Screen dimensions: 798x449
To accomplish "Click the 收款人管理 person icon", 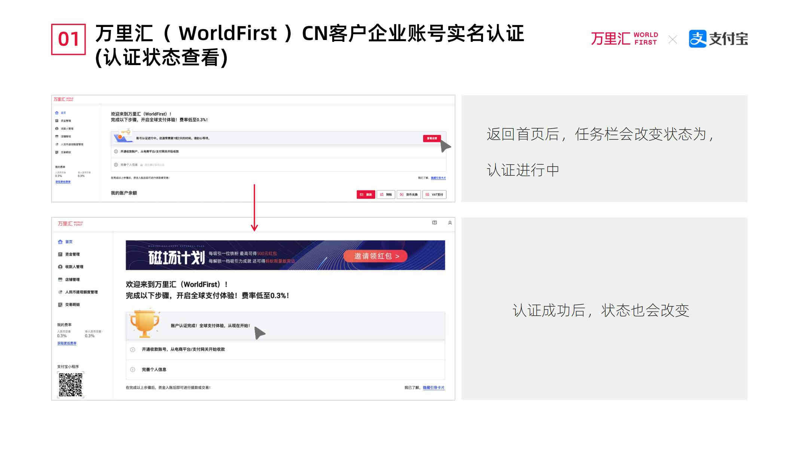I will point(60,267).
